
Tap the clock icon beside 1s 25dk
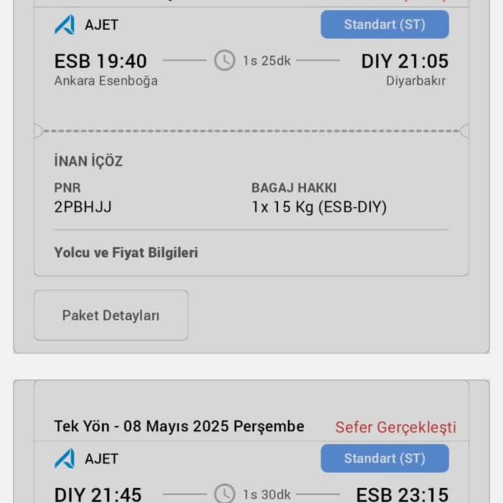coord(224,61)
